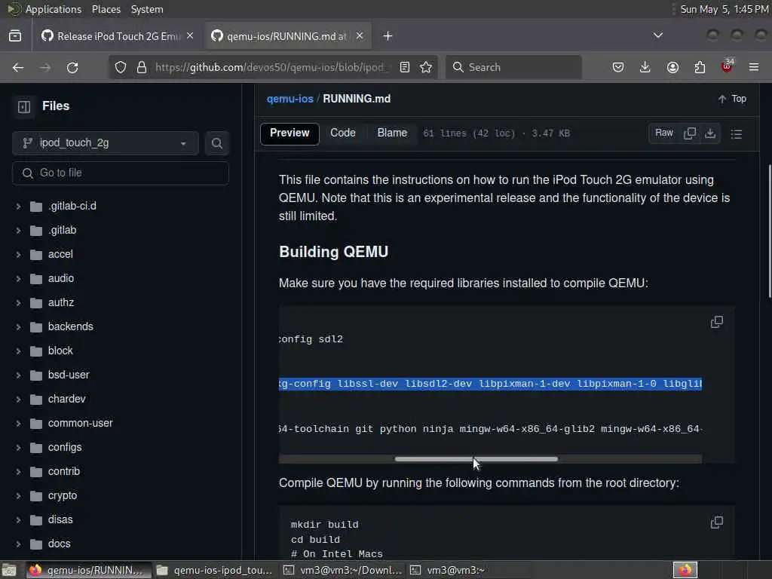
Task: Click the page vertical scrollbar
Action: (x=770, y=231)
